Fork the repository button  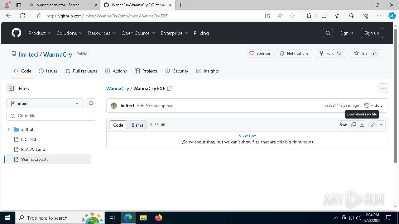[x=331, y=54]
